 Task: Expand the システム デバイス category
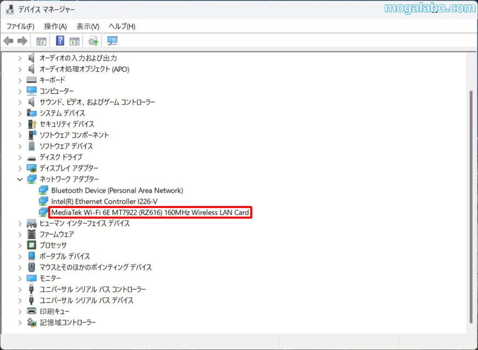[20, 113]
